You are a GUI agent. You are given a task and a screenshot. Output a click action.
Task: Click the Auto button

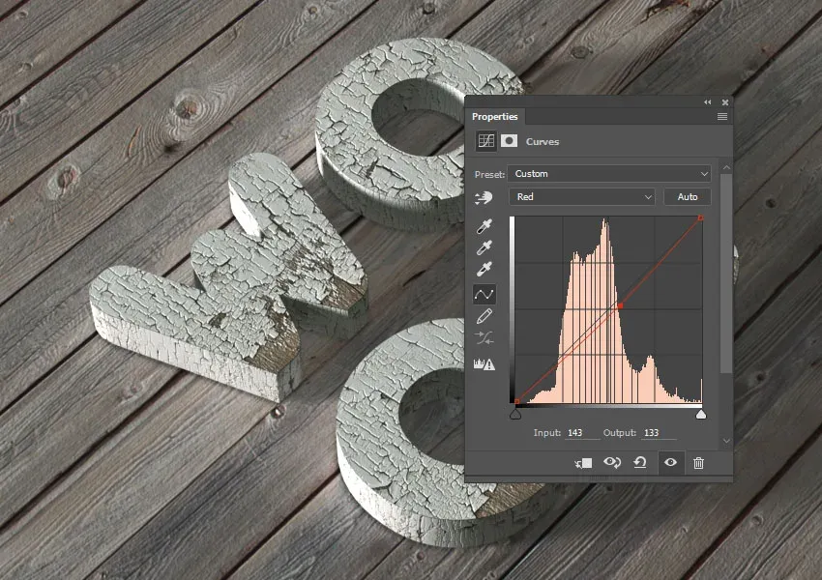click(x=688, y=197)
